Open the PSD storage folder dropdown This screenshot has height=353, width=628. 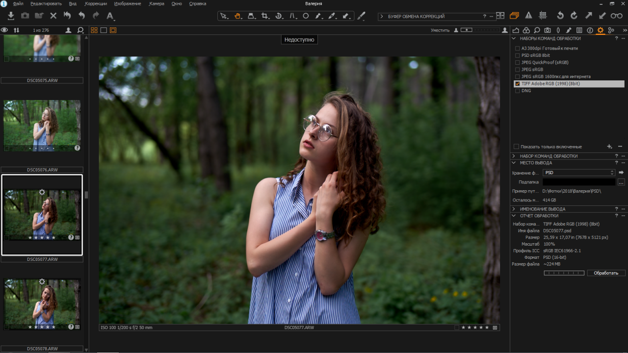579,173
